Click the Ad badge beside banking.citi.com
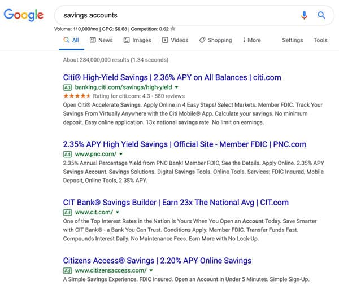Viewport: 339px width, 294px height. coord(67,87)
